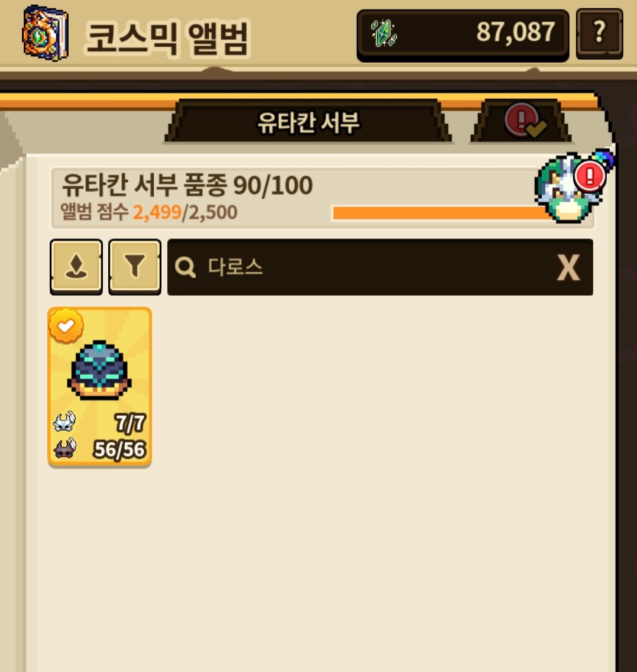The image size is (637, 672).
Task: Tap the dark dragon head 56/56 icon
Action: pyautogui.click(x=64, y=448)
